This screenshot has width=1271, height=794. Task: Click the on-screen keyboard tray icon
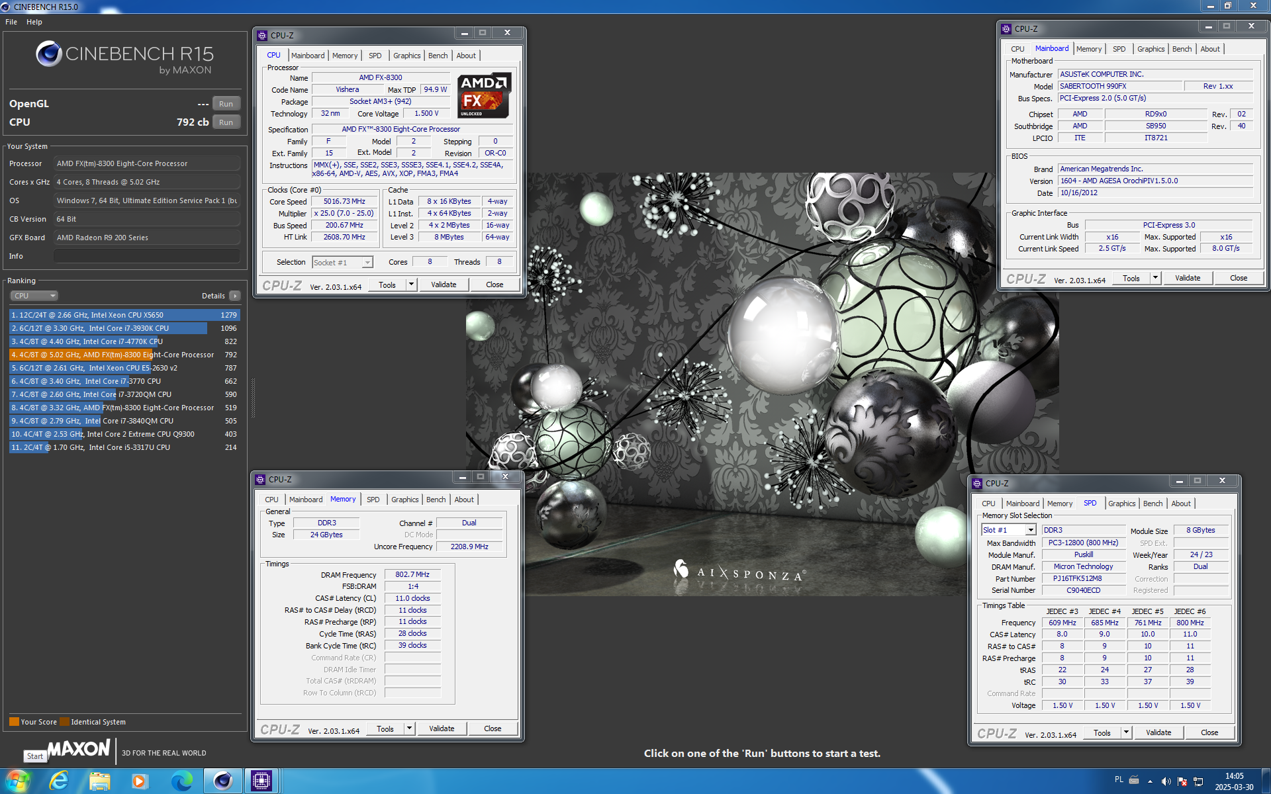(1134, 779)
